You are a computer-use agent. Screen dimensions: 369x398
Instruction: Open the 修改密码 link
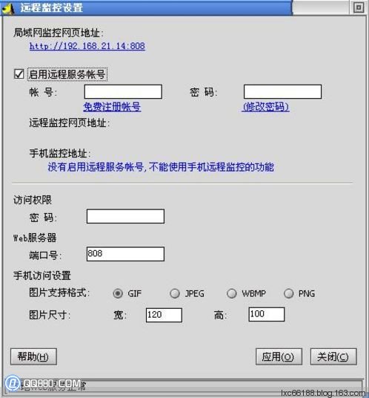(x=265, y=107)
